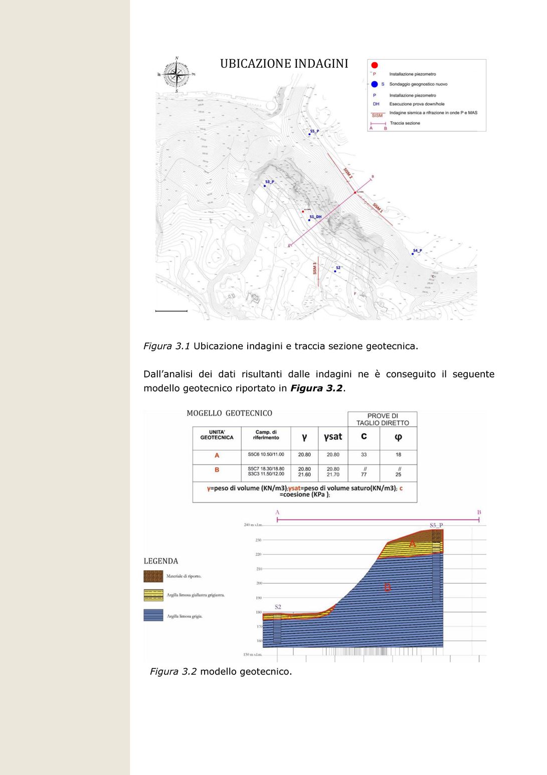Image resolution: width=547 pixels, height=775 pixels.
Task: Click the scale bar below the map
Action: tap(171, 311)
